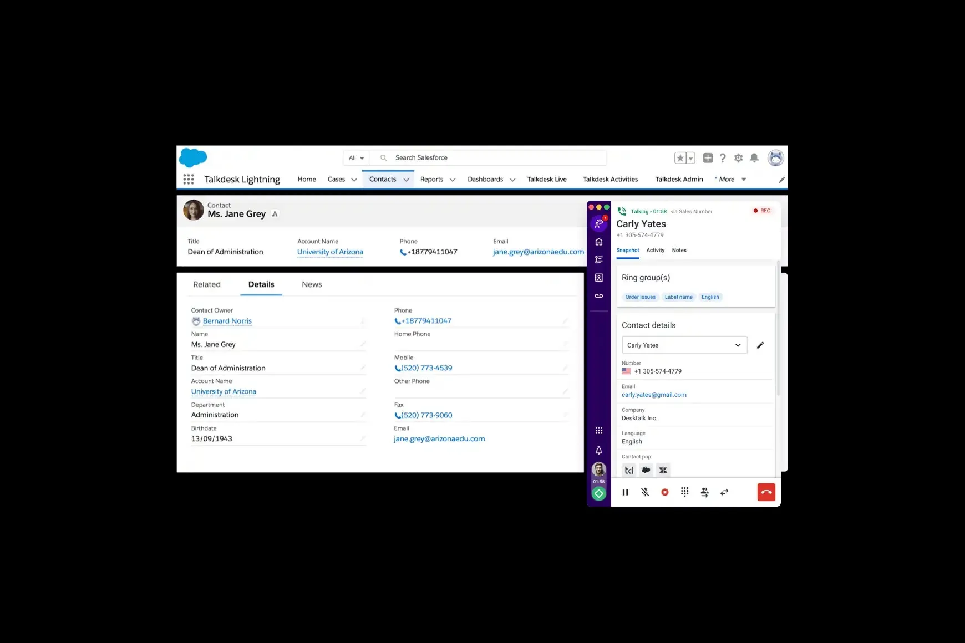965x643 pixels.
Task: Click the Order Issues ring group label
Action: tap(641, 297)
